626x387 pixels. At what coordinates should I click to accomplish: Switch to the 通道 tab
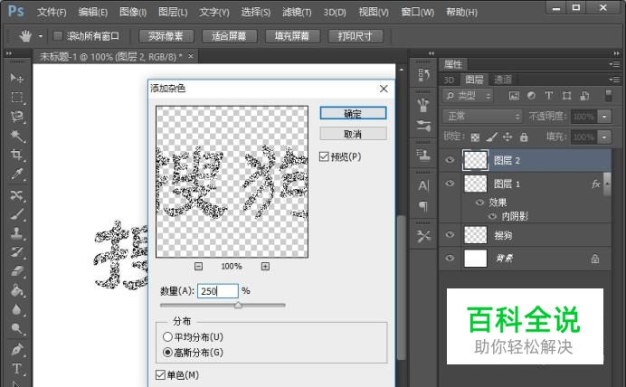click(503, 80)
